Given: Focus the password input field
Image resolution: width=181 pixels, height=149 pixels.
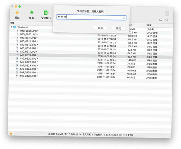Looking at the screenshot, I should [91, 17].
